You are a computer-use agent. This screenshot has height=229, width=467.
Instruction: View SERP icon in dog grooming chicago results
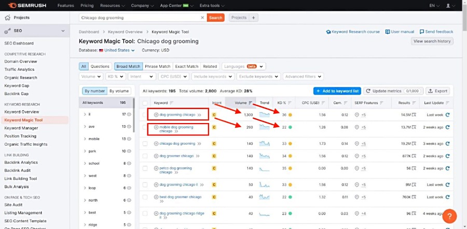(x=414, y=115)
